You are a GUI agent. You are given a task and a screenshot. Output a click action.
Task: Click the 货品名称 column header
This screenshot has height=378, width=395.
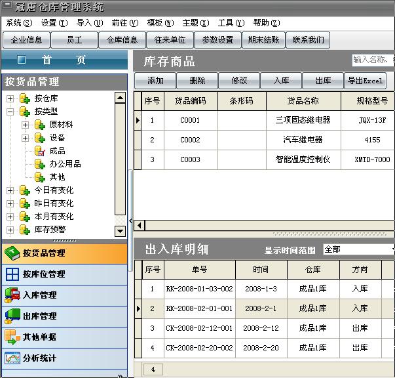303,101
